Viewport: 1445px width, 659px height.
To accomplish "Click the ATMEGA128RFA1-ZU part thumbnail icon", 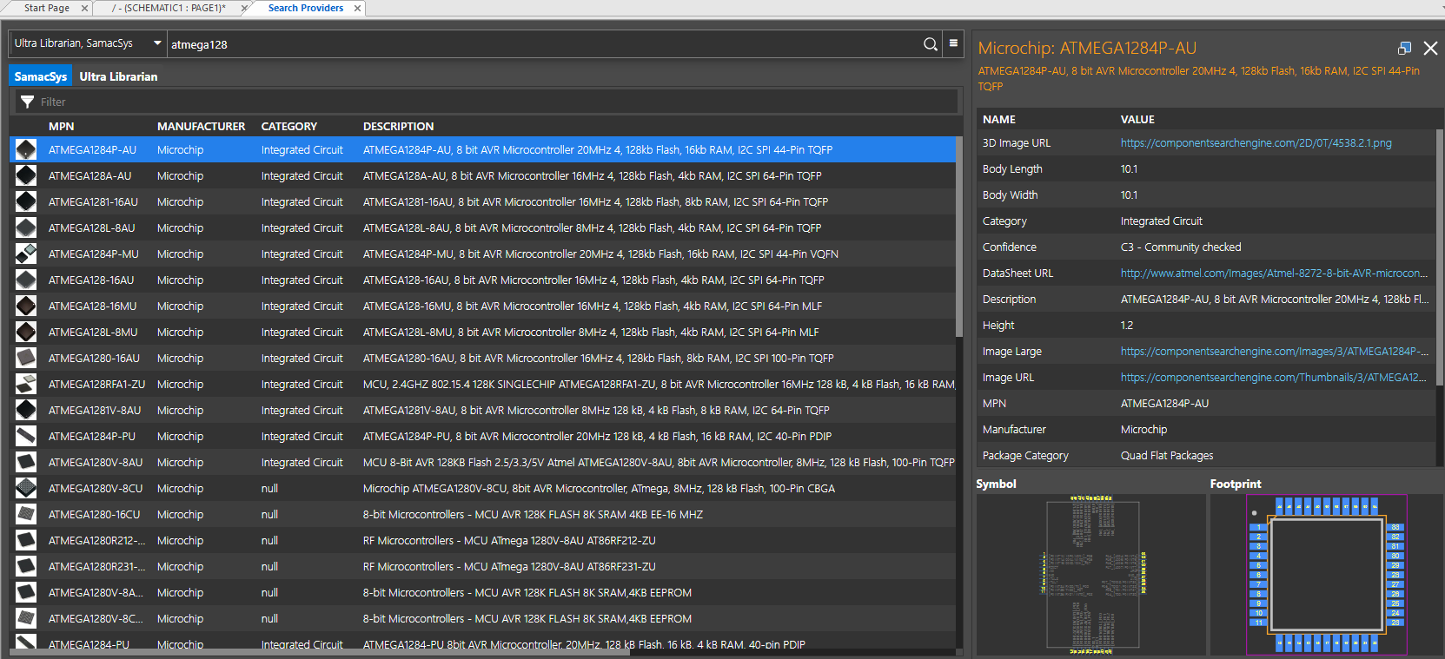I will [x=26, y=384].
